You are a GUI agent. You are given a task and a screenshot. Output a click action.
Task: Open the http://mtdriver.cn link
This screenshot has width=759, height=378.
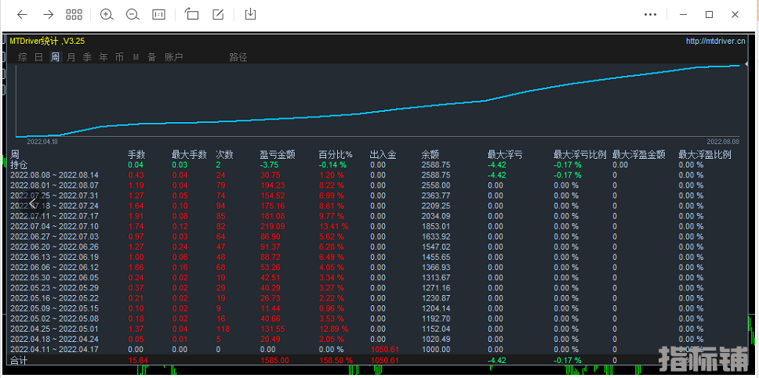(715, 41)
